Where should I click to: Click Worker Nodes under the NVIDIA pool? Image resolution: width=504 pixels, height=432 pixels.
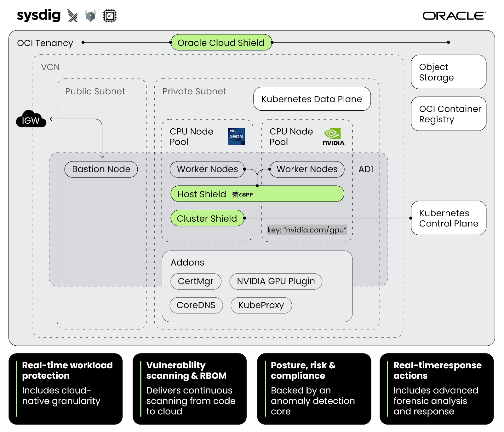(307, 169)
